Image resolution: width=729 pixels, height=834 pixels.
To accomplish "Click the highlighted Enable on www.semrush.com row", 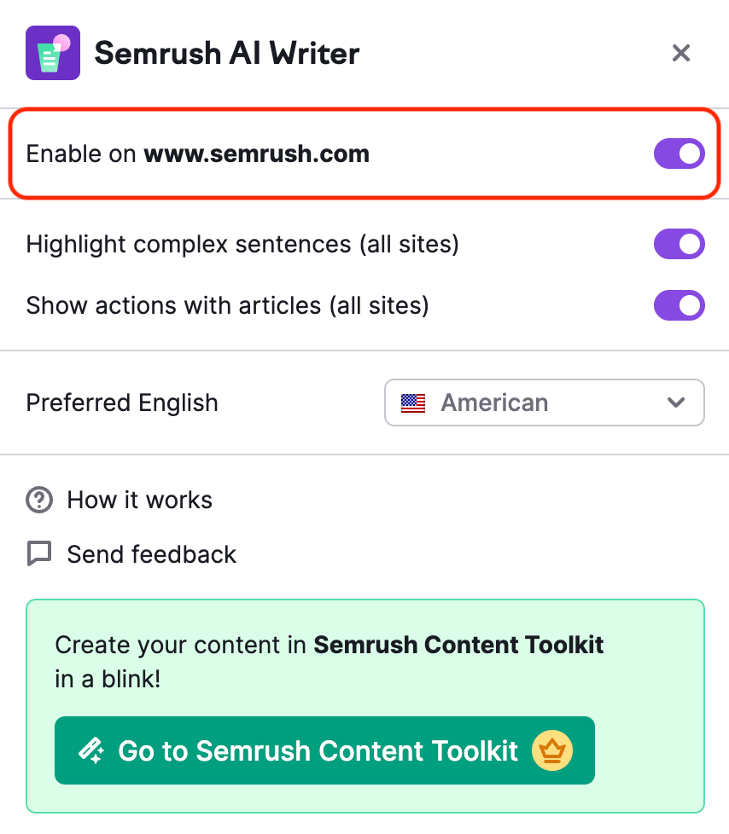I will [364, 154].
